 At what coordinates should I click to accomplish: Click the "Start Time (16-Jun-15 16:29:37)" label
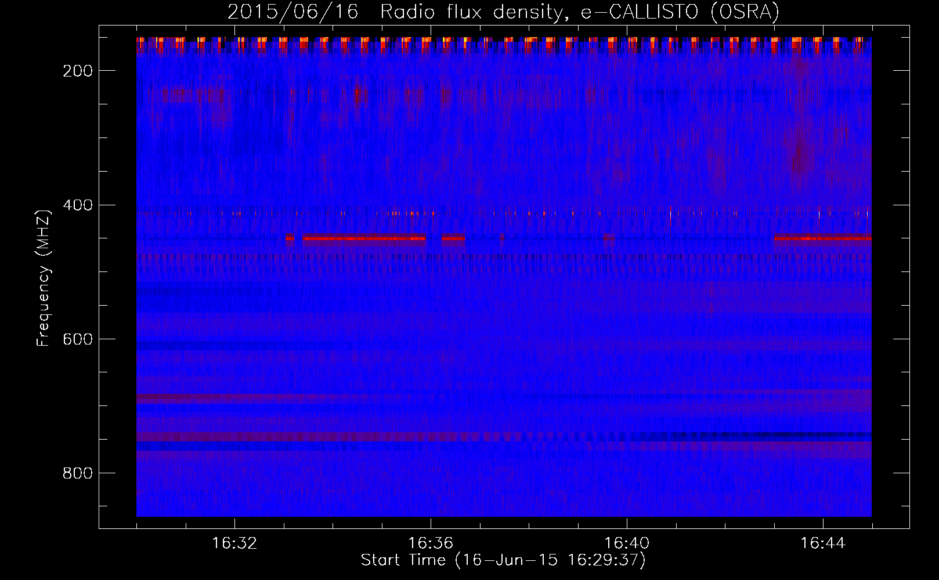[503, 560]
